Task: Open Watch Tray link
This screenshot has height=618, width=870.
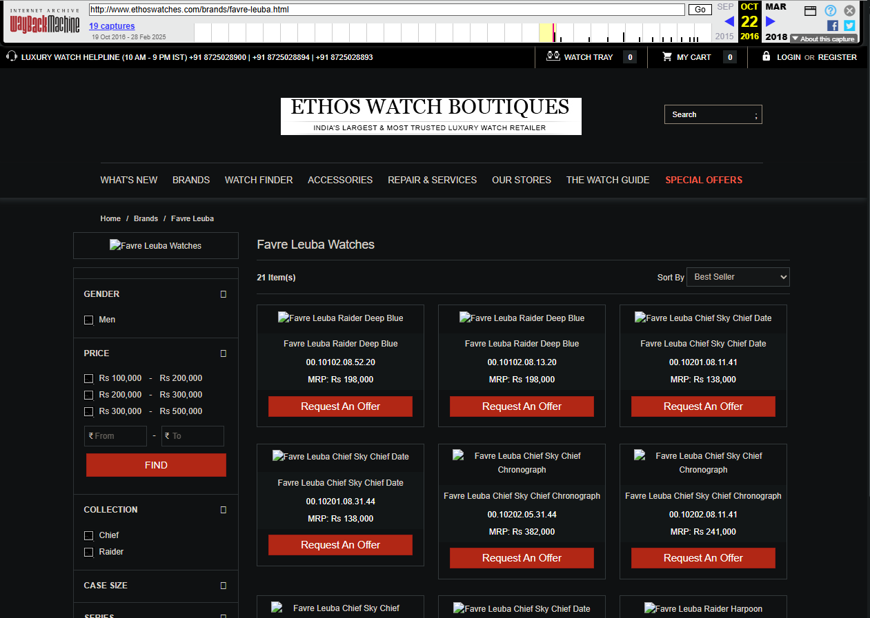Action: (589, 57)
